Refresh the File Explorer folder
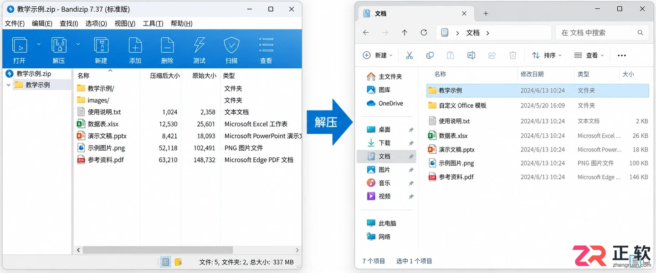 pos(424,33)
